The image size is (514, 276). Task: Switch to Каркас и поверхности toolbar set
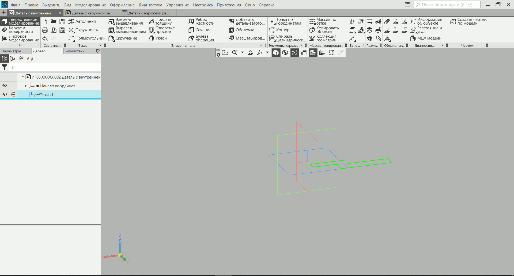click(20, 30)
